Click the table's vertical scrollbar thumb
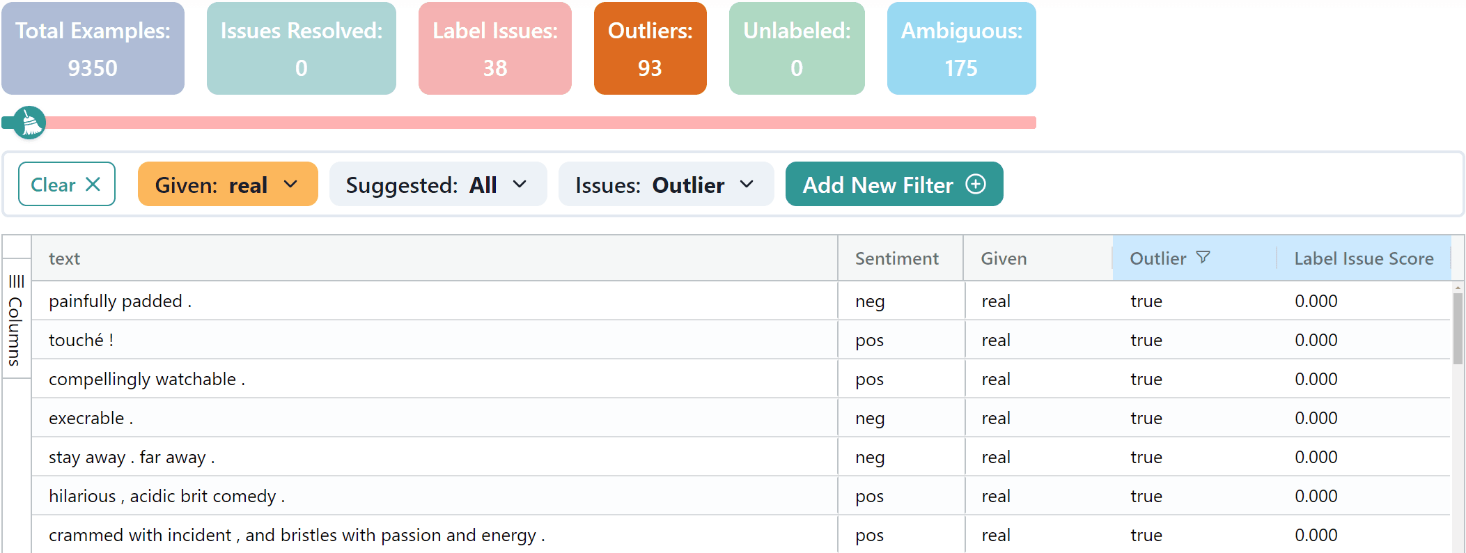The image size is (1466, 553). tap(1458, 328)
